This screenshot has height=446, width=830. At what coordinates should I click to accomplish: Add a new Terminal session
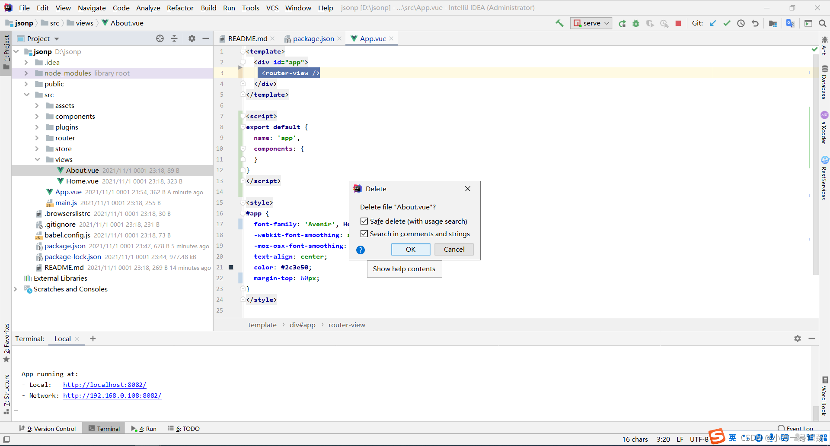93,338
